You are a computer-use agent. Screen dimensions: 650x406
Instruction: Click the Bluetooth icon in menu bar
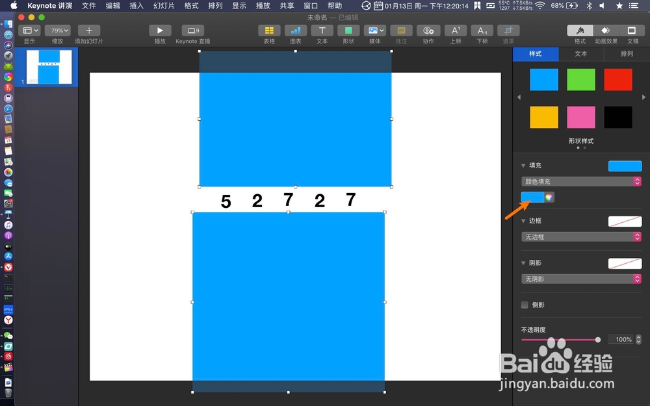(x=589, y=6)
